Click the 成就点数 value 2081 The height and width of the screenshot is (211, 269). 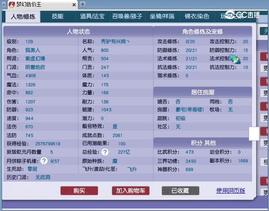[117, 135]
